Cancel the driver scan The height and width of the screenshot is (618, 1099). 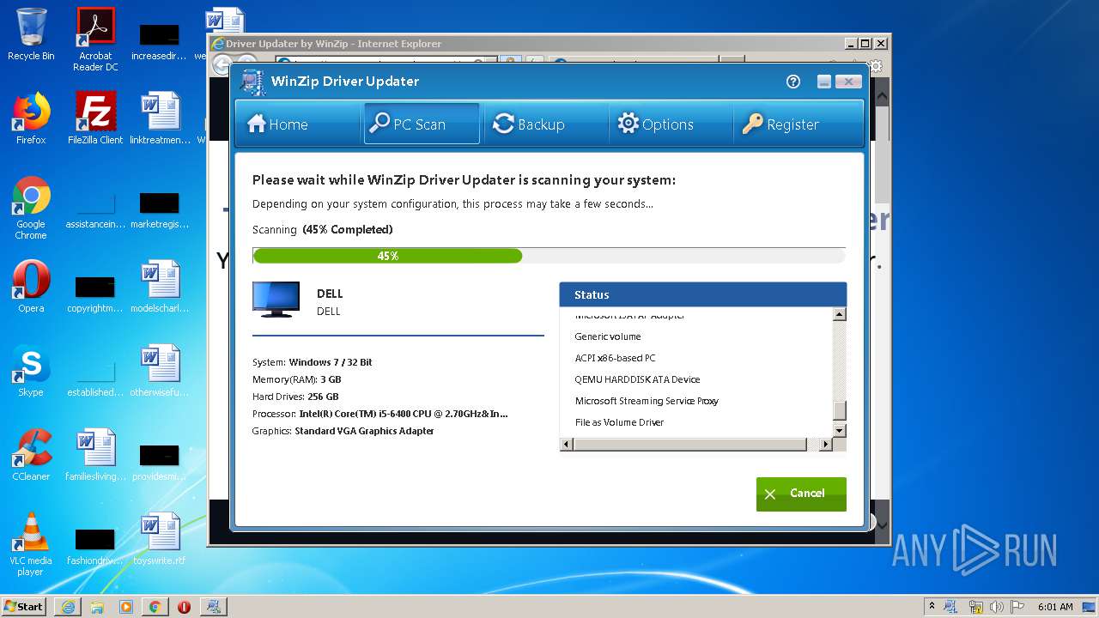(x=801, y=494)
